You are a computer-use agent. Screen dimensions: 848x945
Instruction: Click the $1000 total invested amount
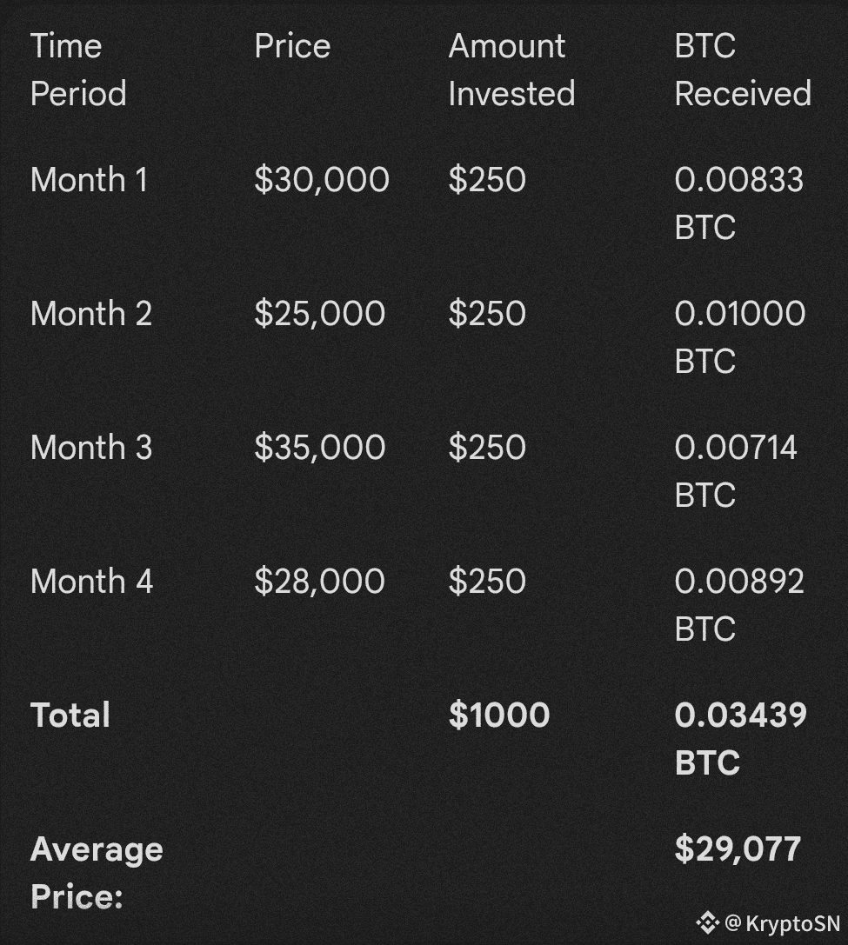click(498, 715)
